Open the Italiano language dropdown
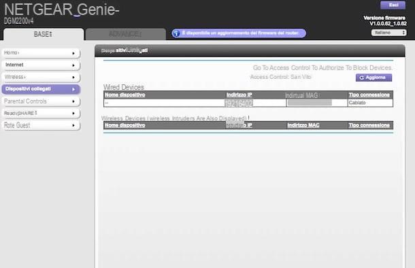 click(x=388, y=33)
